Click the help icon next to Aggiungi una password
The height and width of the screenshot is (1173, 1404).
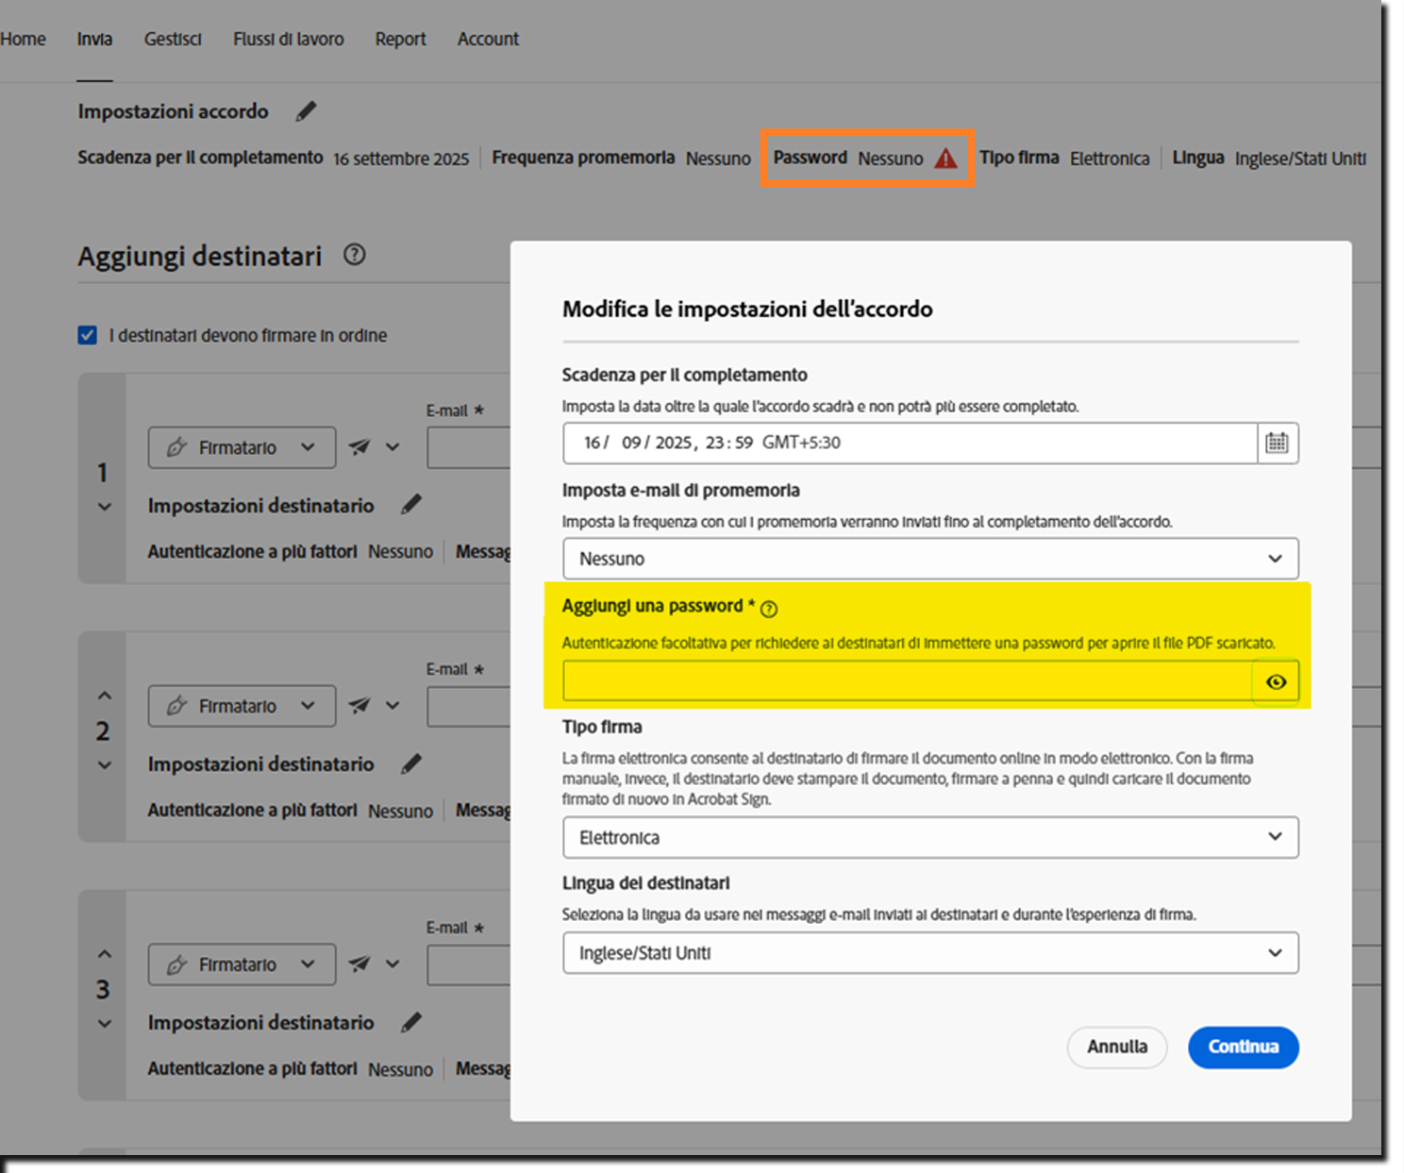(769, 609)
